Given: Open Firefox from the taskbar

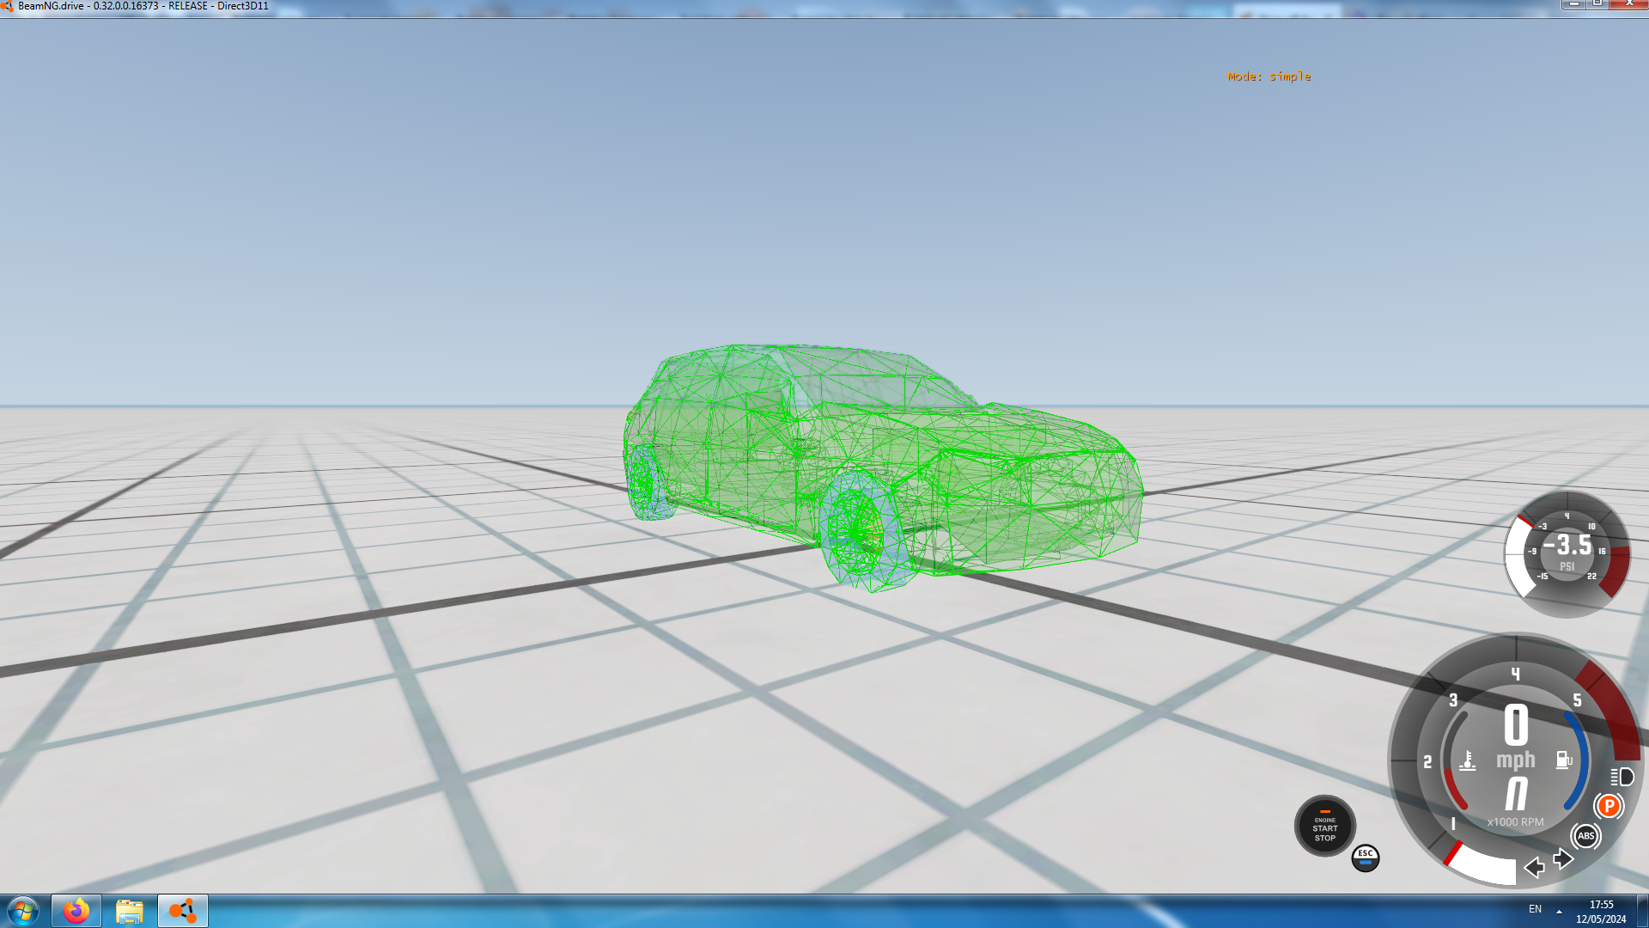Looking at the screenshot, I should [x=76, y=911].
